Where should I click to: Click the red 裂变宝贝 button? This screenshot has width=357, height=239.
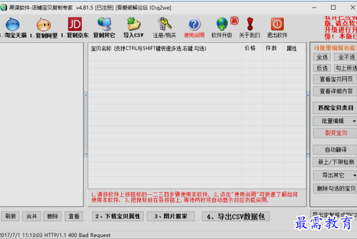[336, 133]
